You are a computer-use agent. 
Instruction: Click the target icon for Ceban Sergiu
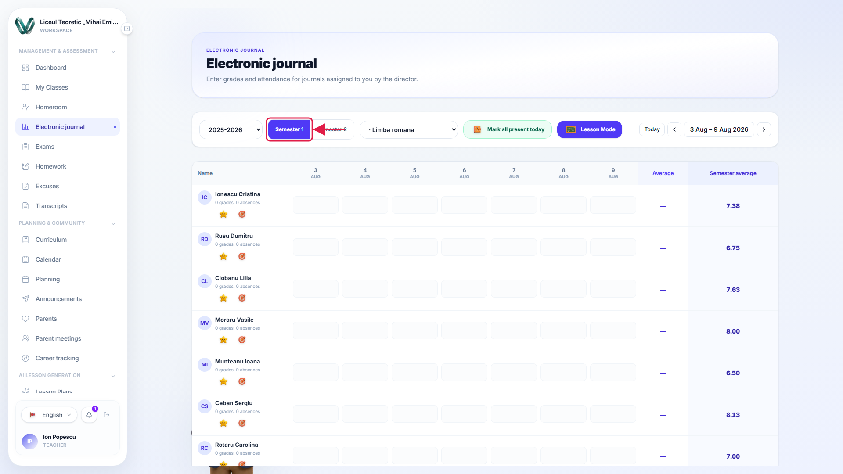[x=242, y=423]
